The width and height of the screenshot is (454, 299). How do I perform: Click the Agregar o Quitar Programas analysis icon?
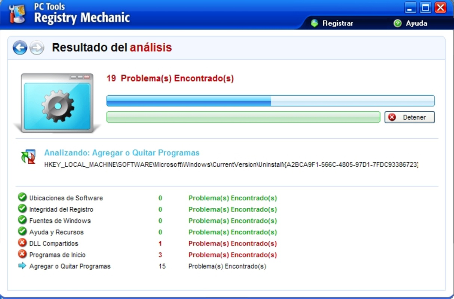pos(28,157)
